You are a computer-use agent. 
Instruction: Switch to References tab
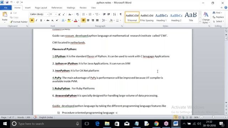[57, 8]
